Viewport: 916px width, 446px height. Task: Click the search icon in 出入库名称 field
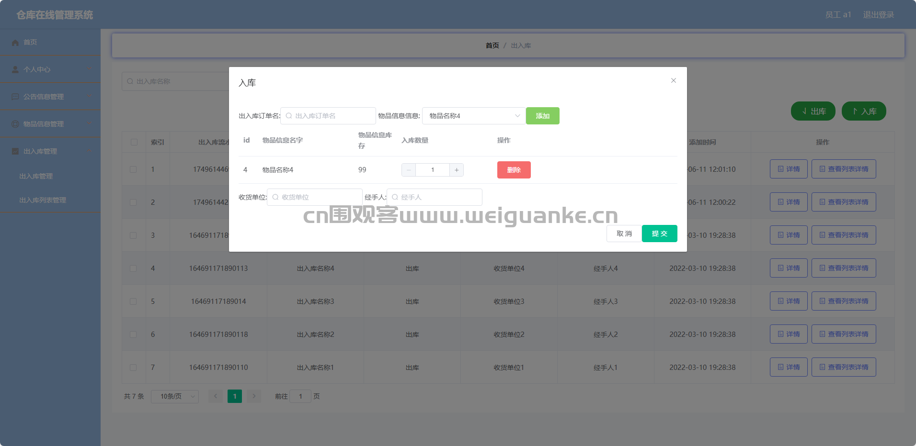click(x=130, y=81)
